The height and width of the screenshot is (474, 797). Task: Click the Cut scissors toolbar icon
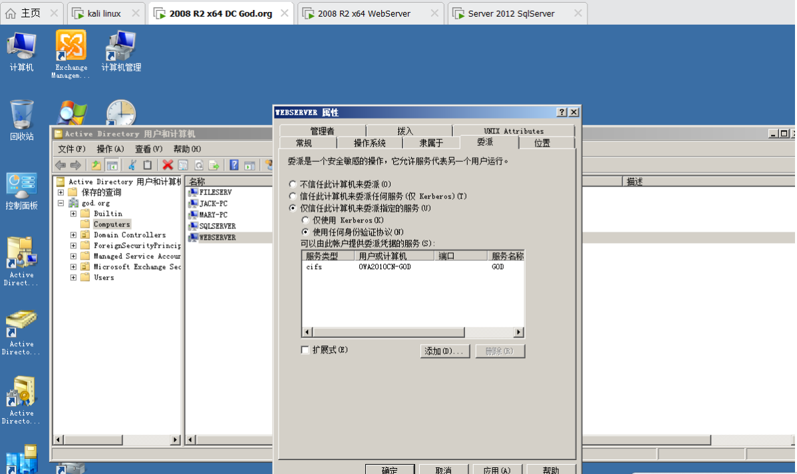[132, 165]
